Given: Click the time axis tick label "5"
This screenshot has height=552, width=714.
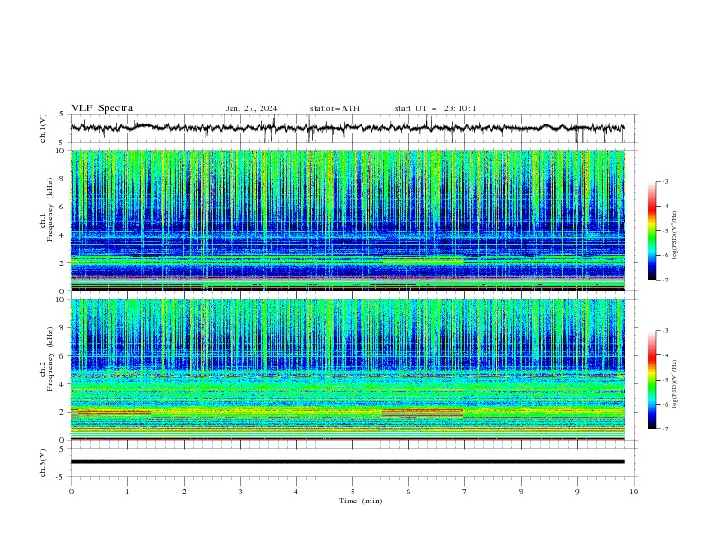Looking at the screenshot, I should [352, 492].
